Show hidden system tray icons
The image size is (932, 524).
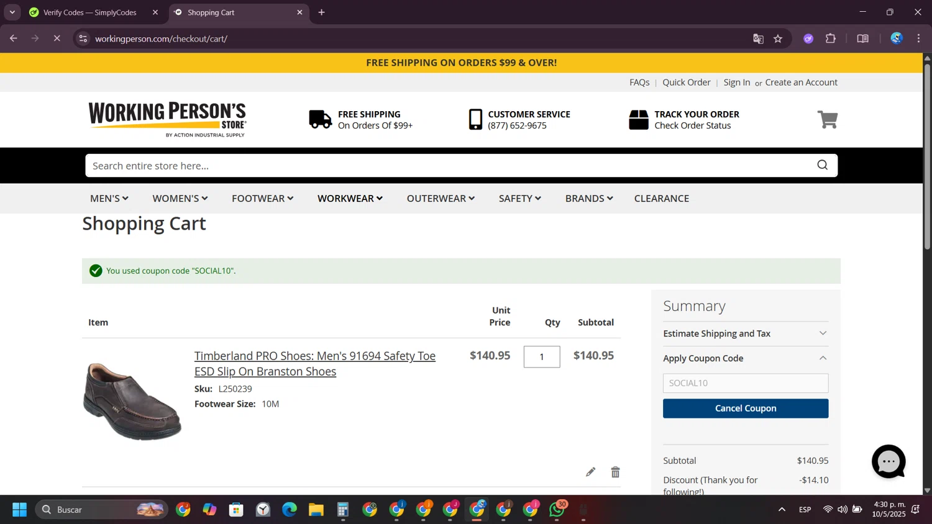[x=782, y=510]
